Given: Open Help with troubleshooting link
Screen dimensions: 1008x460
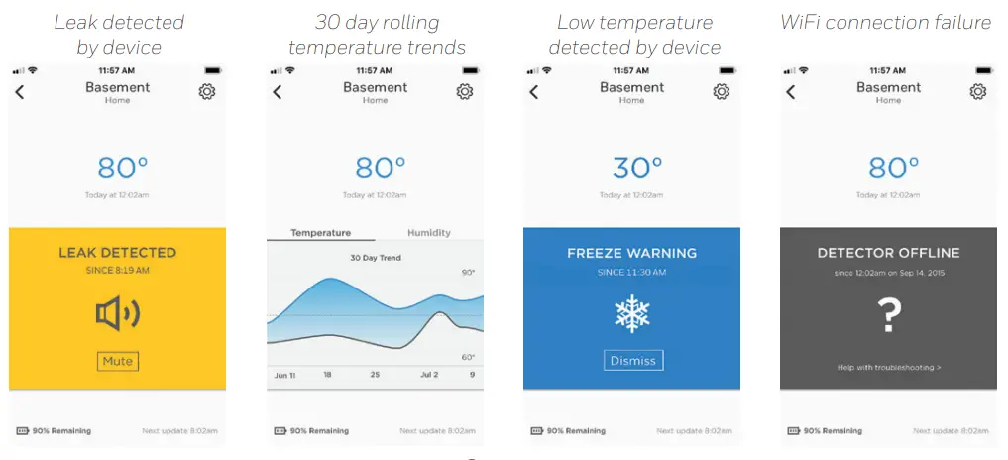Looking at the screenshot, I should coord(889,368).
